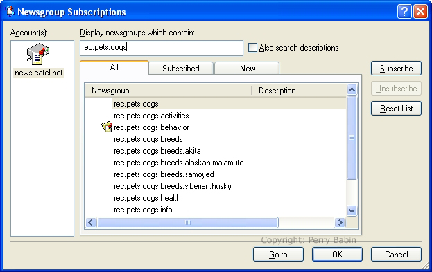This screenshot has width=432, height=272.
Task: Switch to the All tab
Action: [114, 67]
